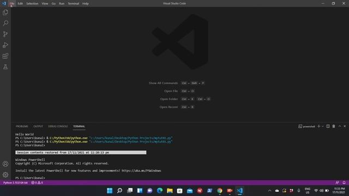This screenshot has height=196, width=349.
Task: Select the Terminal panel tab
Action: click(x=79, y=126)
